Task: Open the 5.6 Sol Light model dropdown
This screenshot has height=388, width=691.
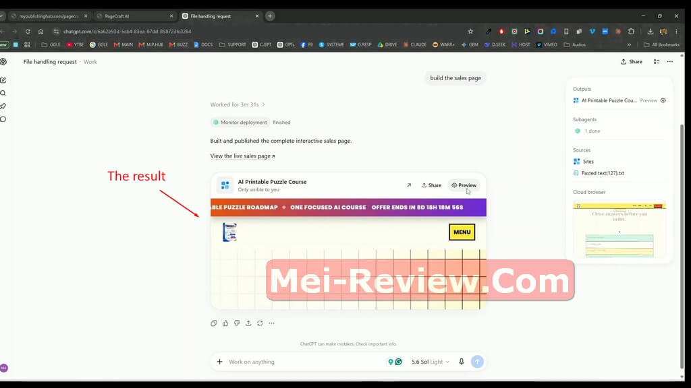Action: 431,362
